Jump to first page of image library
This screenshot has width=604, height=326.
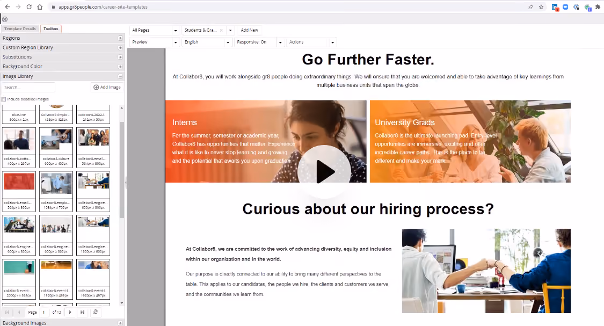pos(7,312)
